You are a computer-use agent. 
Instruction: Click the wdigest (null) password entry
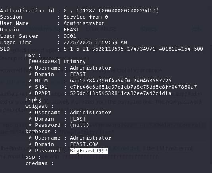[79, 125]
